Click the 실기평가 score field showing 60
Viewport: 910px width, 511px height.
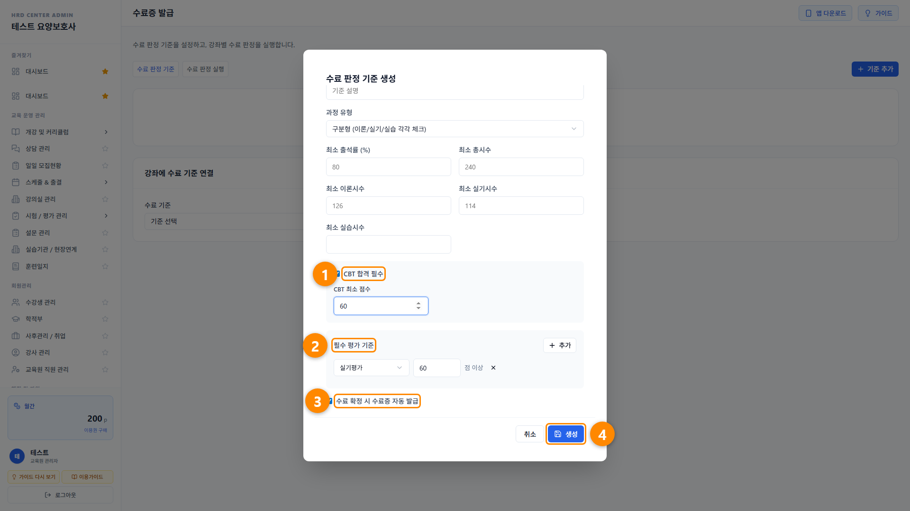(437, 368)
